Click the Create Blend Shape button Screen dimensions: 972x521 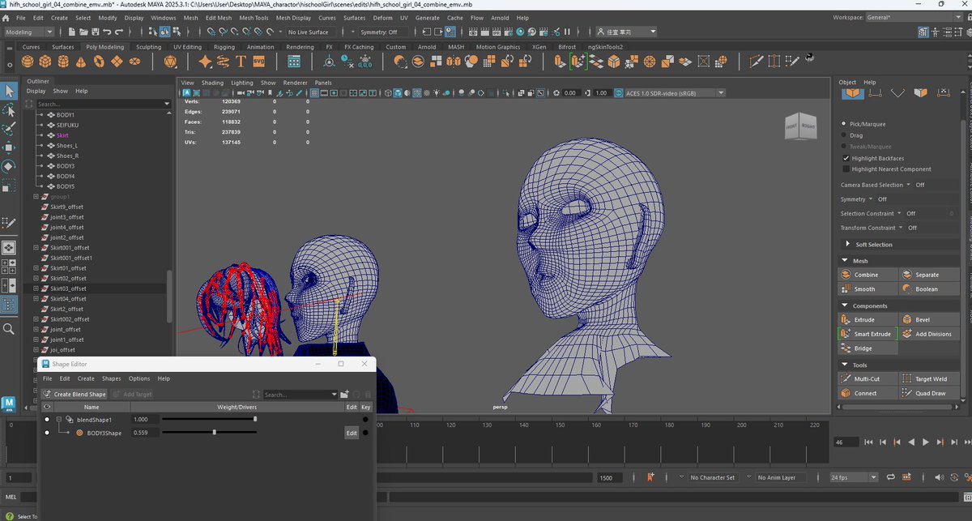pos(75,395)
